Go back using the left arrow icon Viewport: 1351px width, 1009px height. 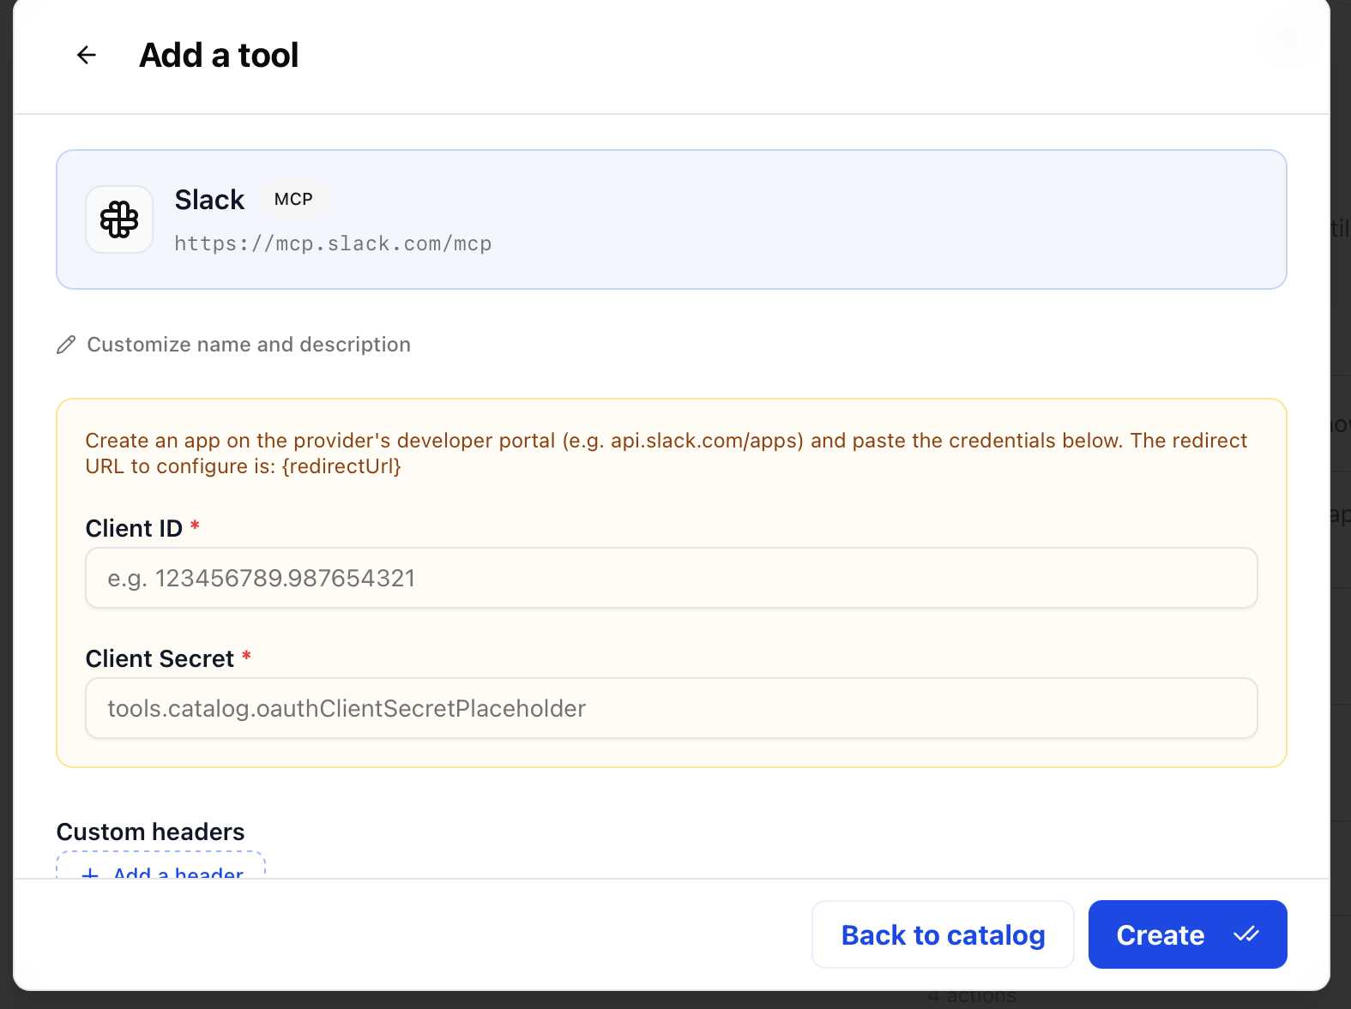87,55
